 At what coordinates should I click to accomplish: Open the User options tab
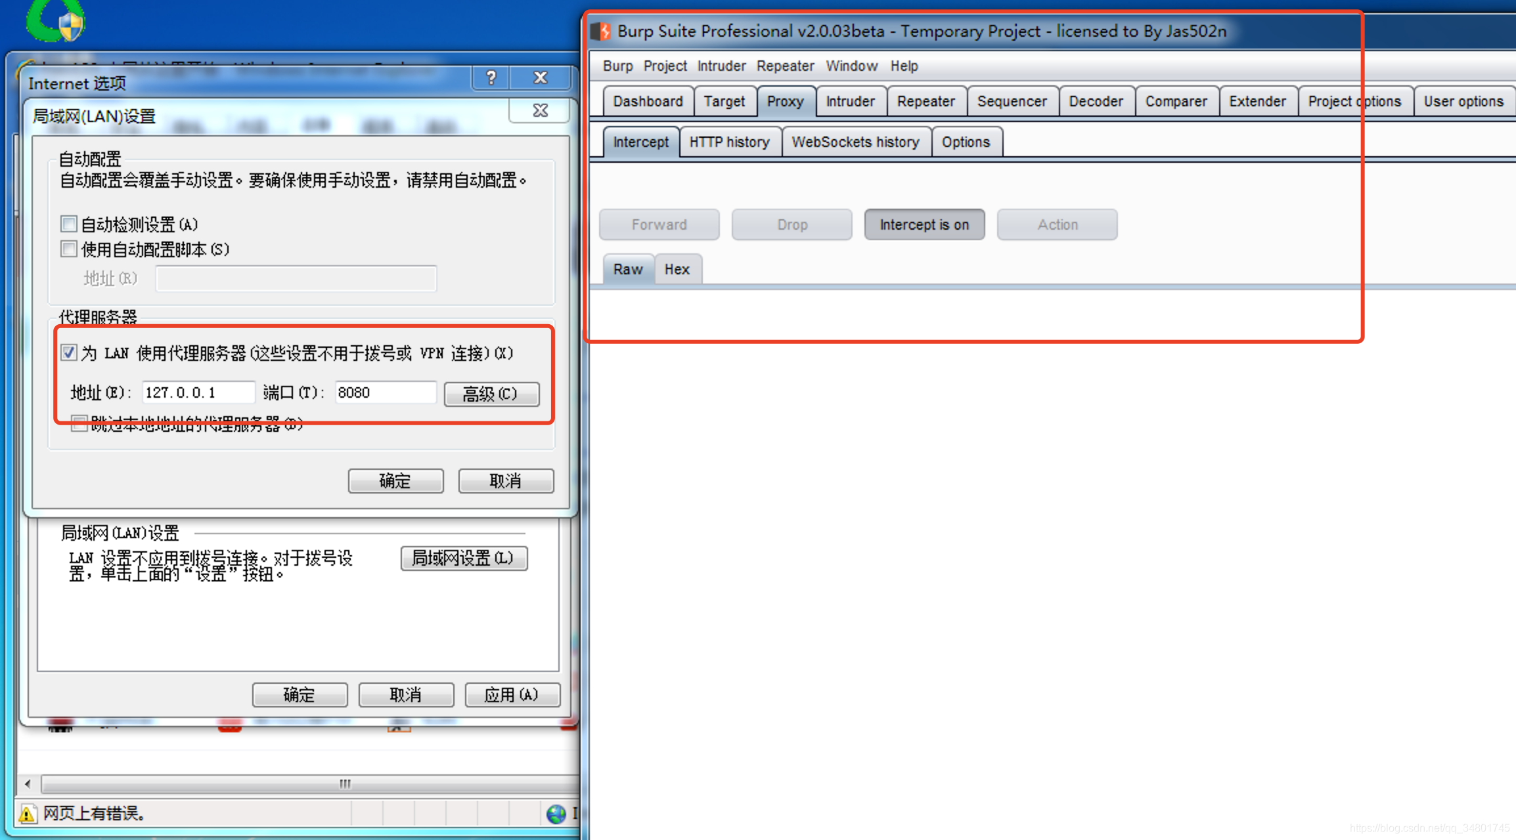coord(1463,102)
